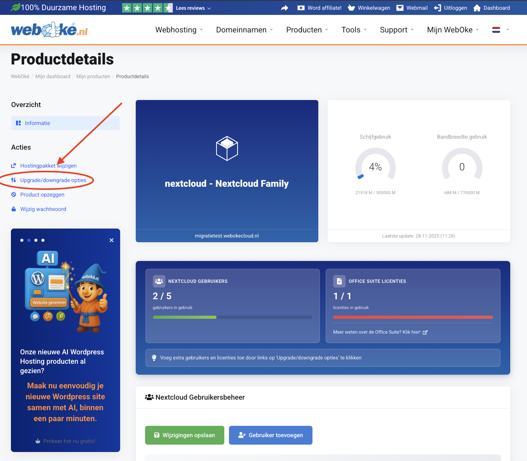This screenshot has height=461, width=527.
Task: Click the Wijzigingen opslaan button
Action: (x=185, y=435)
